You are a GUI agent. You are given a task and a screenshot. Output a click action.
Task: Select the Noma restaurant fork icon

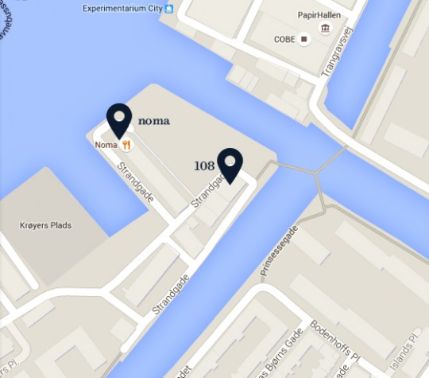(x=126, y=145)
